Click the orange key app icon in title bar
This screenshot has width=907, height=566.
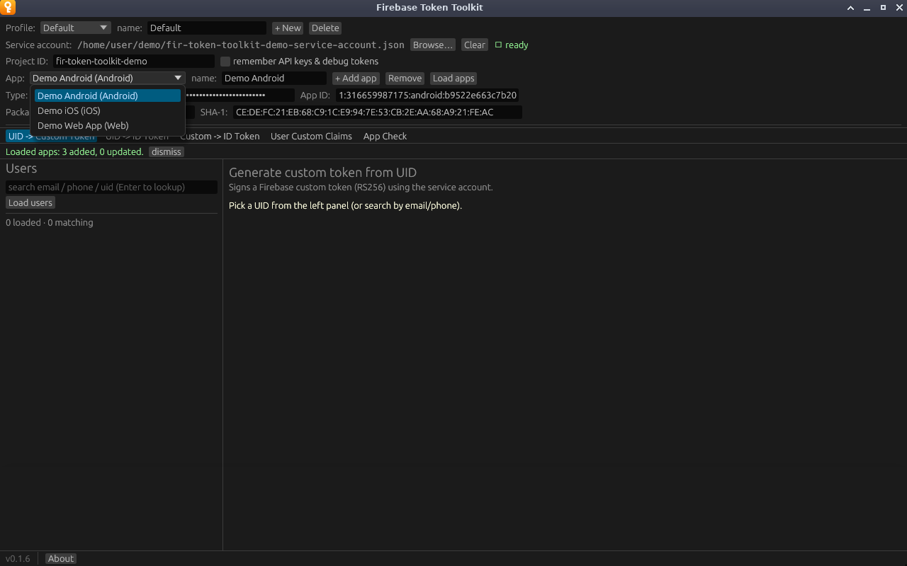9,8
